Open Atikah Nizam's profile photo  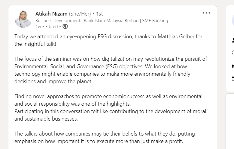click(x=23, y=19)
